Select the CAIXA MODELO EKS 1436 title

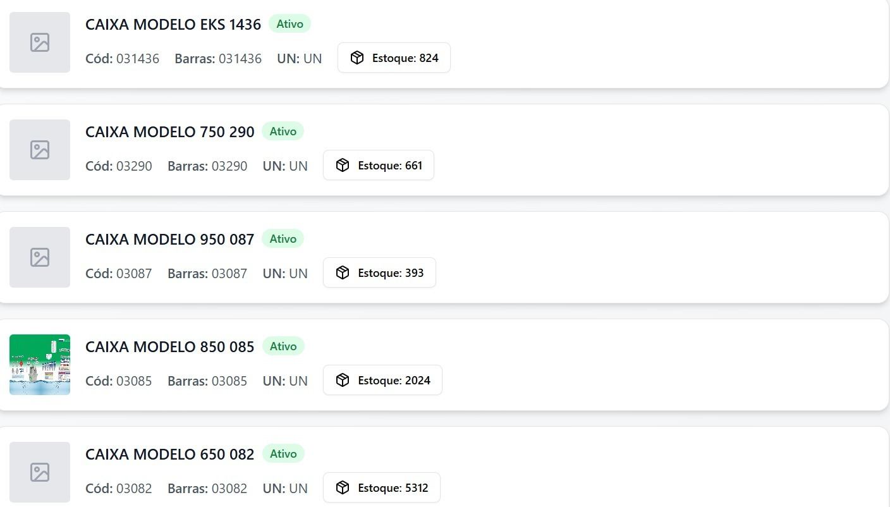[x=173, y=25]
